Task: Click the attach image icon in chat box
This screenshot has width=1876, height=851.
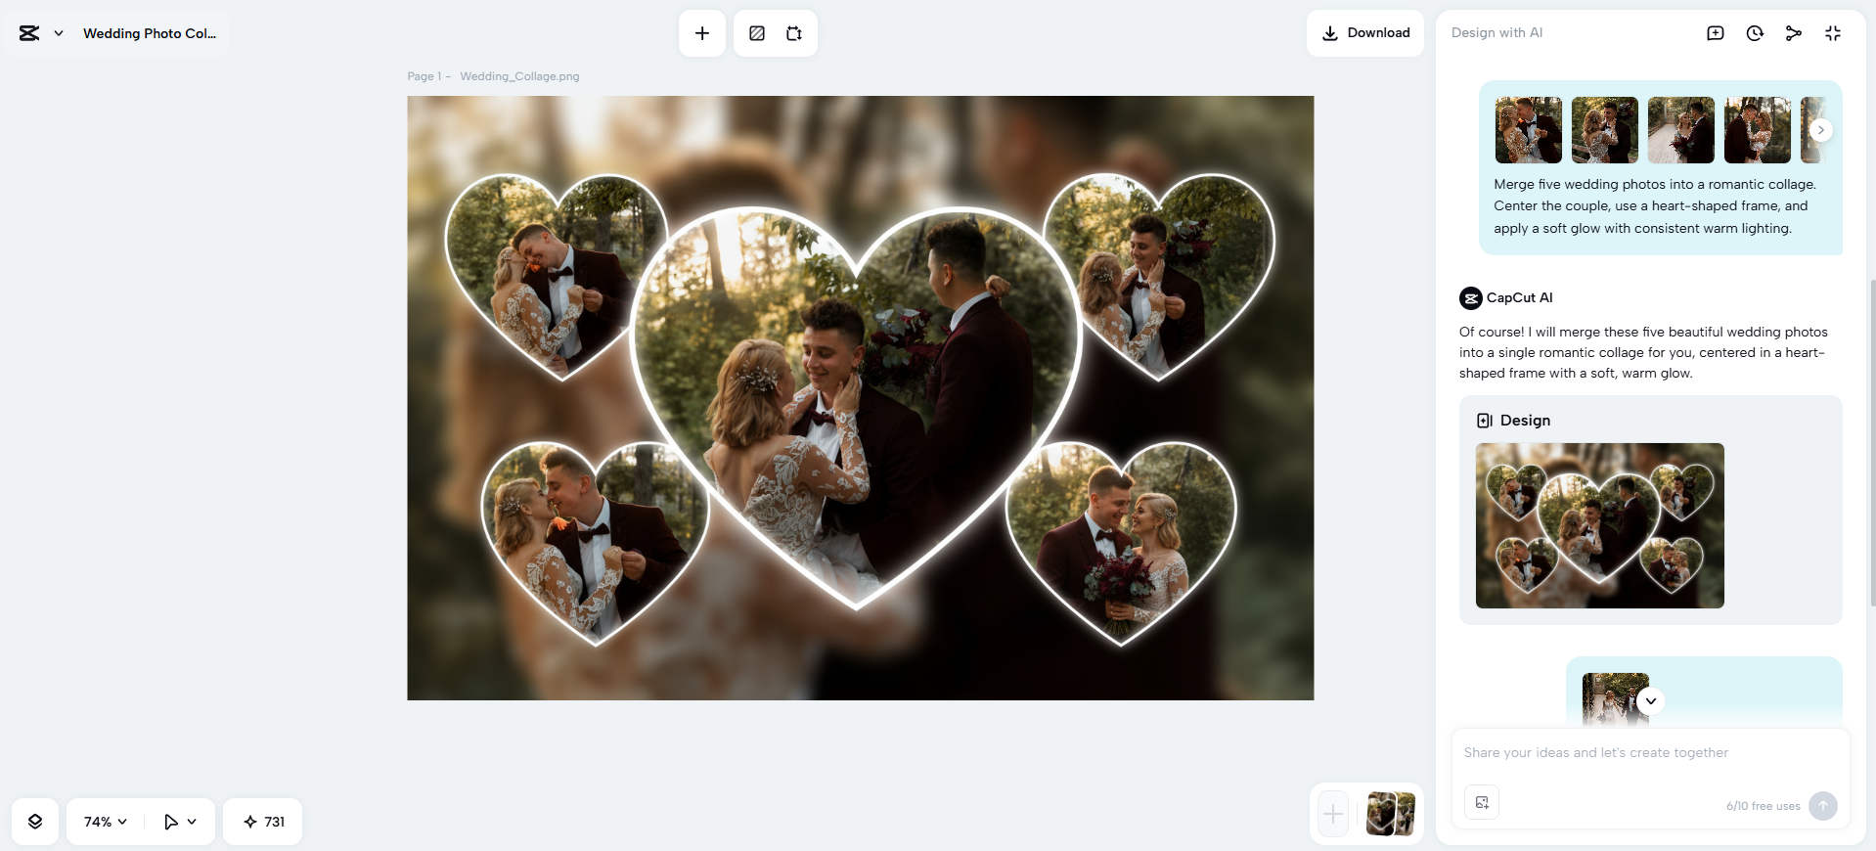Action: [1482, 802]
